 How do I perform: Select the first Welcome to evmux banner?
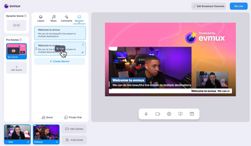[x=60, y=33]
